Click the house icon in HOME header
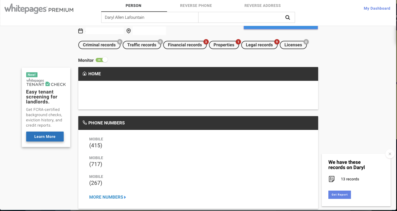 coord(85,74)
